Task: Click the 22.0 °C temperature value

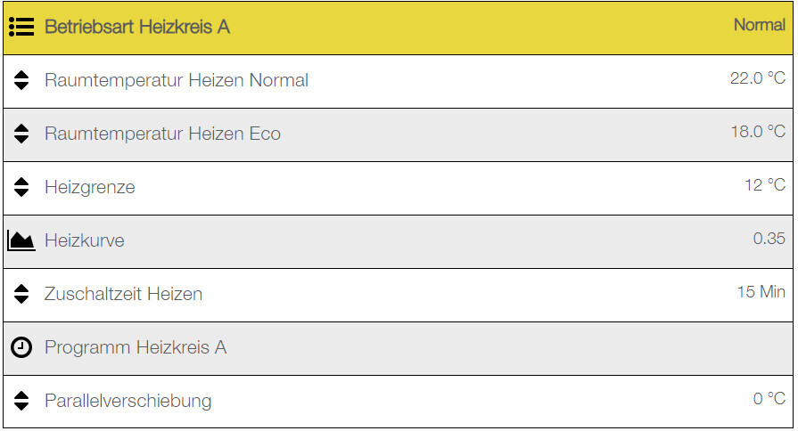Action: click(x=757, y=78)
